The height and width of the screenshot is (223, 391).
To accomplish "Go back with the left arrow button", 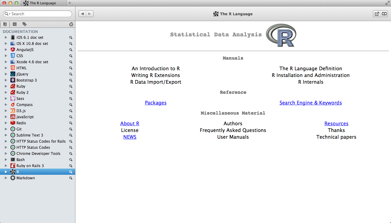I will pos(82,14).
